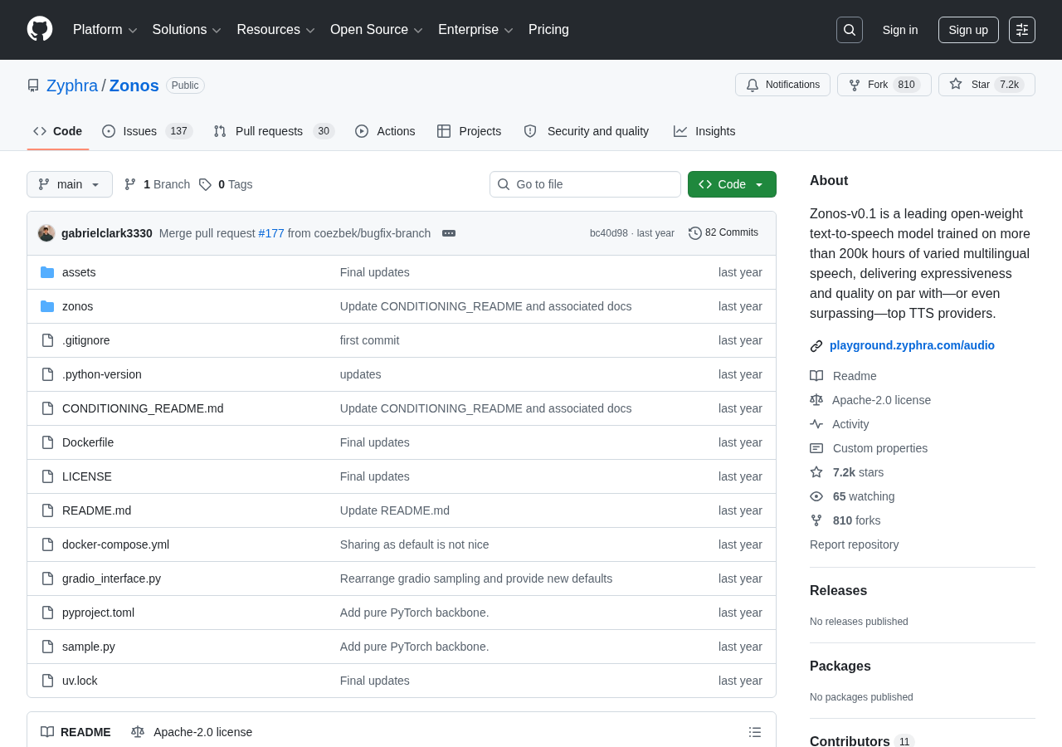Screen dimensions: 1062x747
Task: Open the Solutions menu
Action: coord(187,30)
